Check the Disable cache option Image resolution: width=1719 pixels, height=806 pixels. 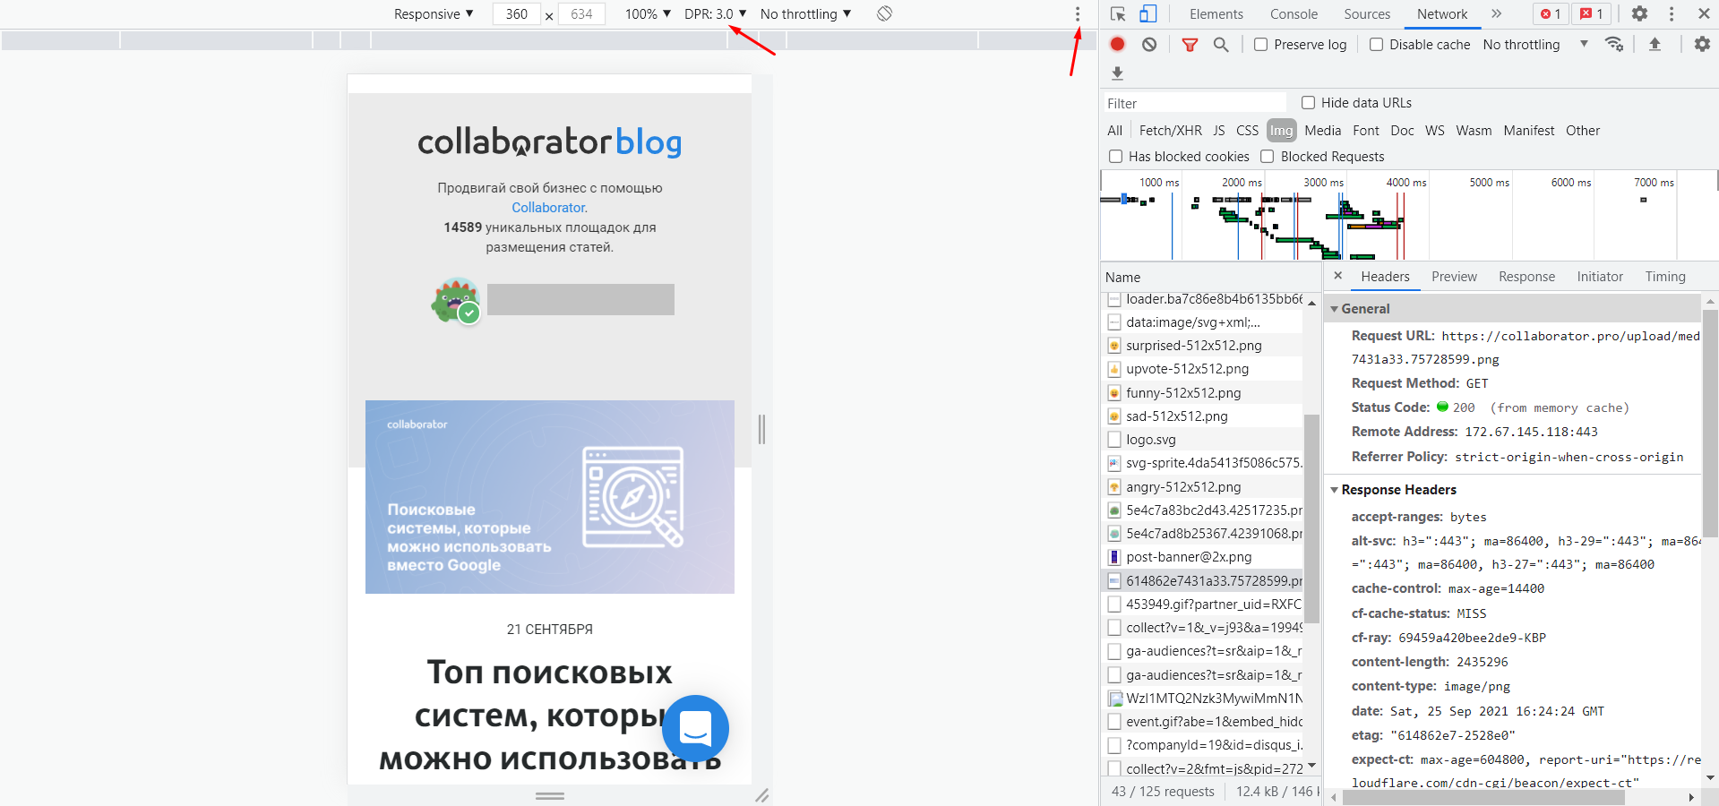[x=1377, y=45]
